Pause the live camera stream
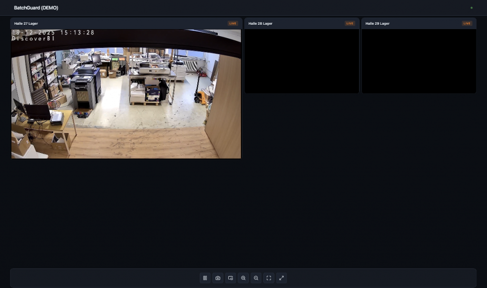Screen dimensions: 487x288 205,278
